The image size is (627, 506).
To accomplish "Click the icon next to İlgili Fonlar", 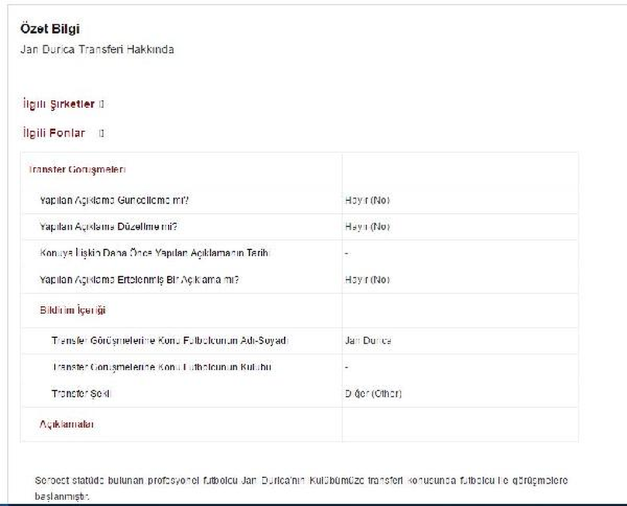I will pyautogui.click(x=101, y=133).
